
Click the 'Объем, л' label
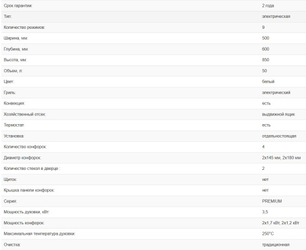pyautogui.click(x=13, y=71)
